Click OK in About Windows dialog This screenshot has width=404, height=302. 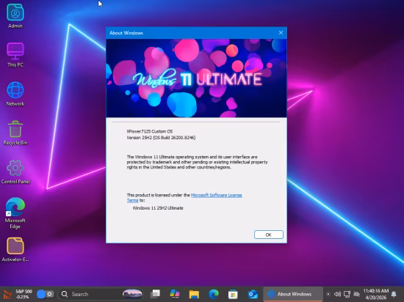tap(268, 235)
